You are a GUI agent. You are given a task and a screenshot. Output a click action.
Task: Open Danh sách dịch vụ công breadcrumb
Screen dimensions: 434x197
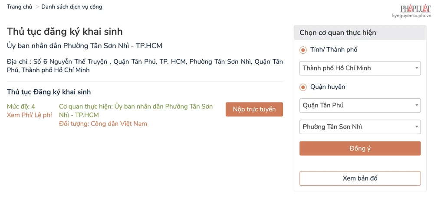tap(72, 7)
